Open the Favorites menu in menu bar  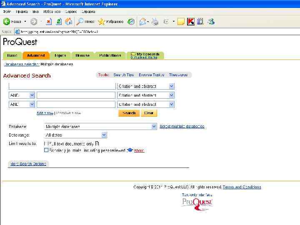[x=52, y=12]
